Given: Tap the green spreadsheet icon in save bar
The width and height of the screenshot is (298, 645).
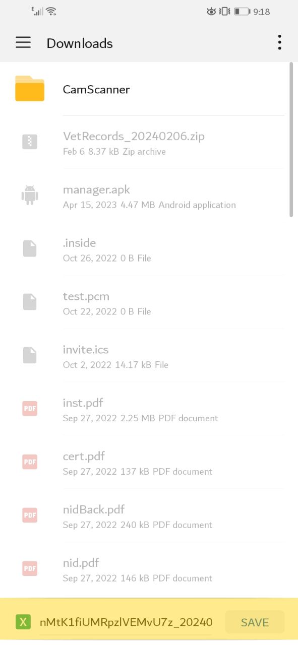Looking at the screenshot, I should 23,622.
